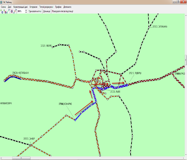The width and height of the screenshot is (187, 160).
Task: Click the station node at САМБІР junction
Action: (x=31, y=145)
